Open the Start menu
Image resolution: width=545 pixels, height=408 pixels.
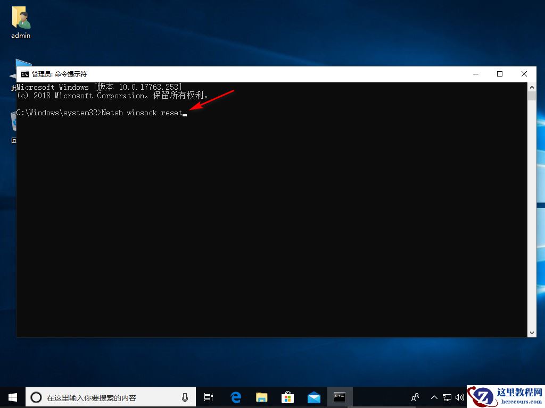(12, 397)
